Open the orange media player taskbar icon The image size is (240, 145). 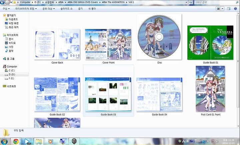(50, 141)
